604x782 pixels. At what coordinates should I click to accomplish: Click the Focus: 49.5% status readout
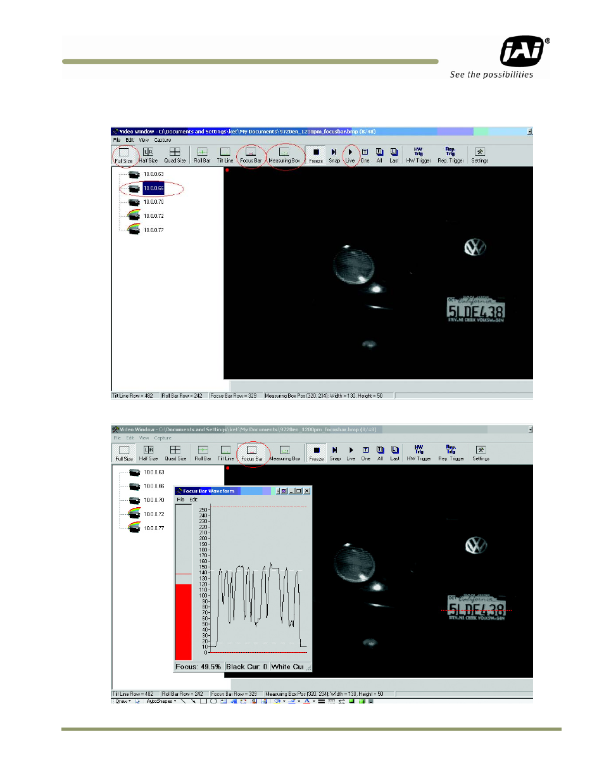199,667
